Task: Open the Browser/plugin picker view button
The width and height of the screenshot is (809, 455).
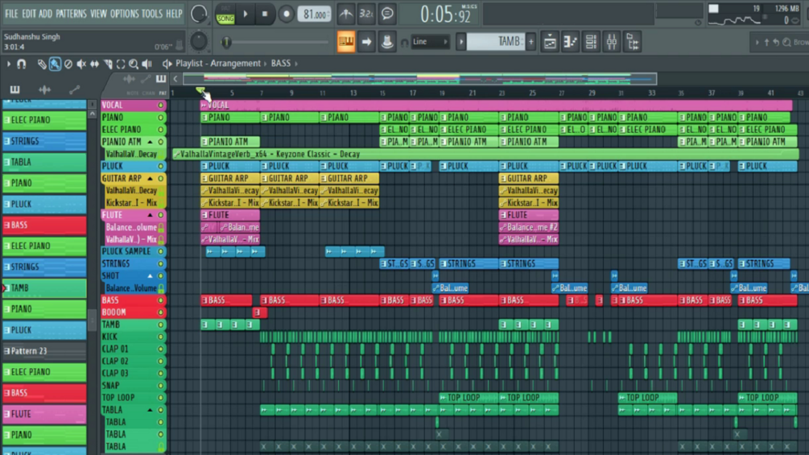Action: pos(633,42)
